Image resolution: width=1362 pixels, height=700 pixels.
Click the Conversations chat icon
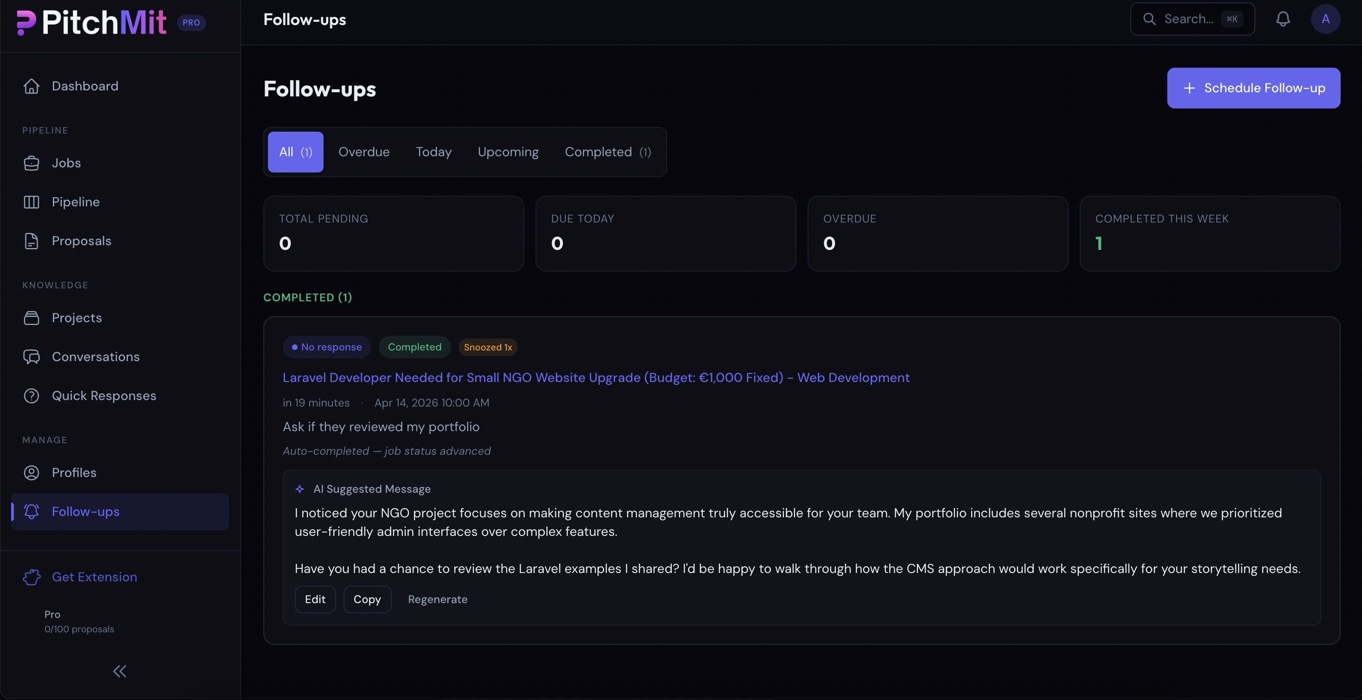coord(32,357)
